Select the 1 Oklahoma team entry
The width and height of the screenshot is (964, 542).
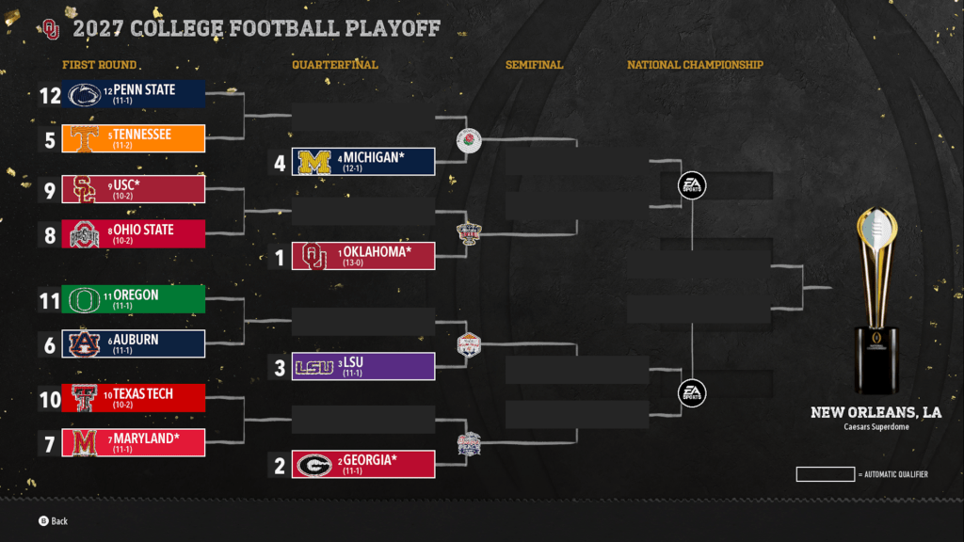tap(363, 256)
